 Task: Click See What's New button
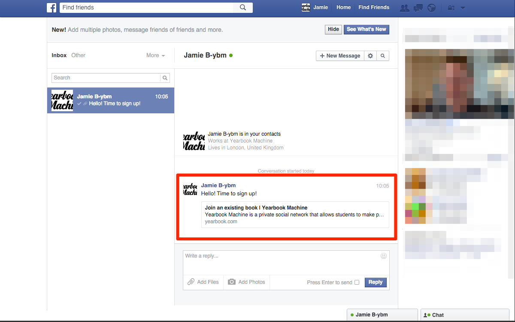367,29
